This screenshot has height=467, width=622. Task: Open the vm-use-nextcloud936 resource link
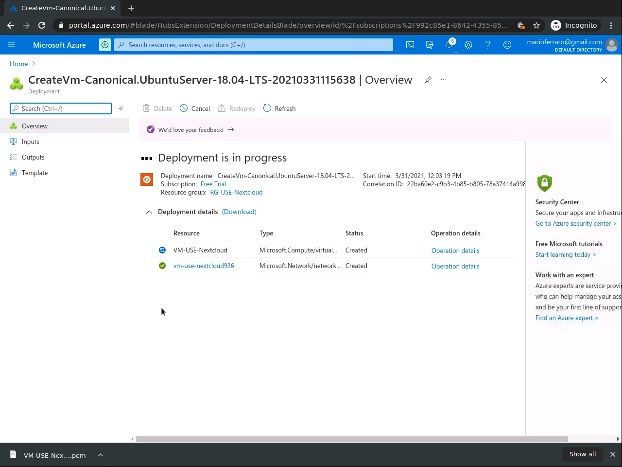[204, 266]
